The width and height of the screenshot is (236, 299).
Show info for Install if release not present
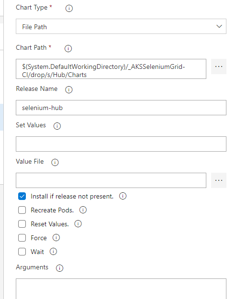[x=123, y=196]
